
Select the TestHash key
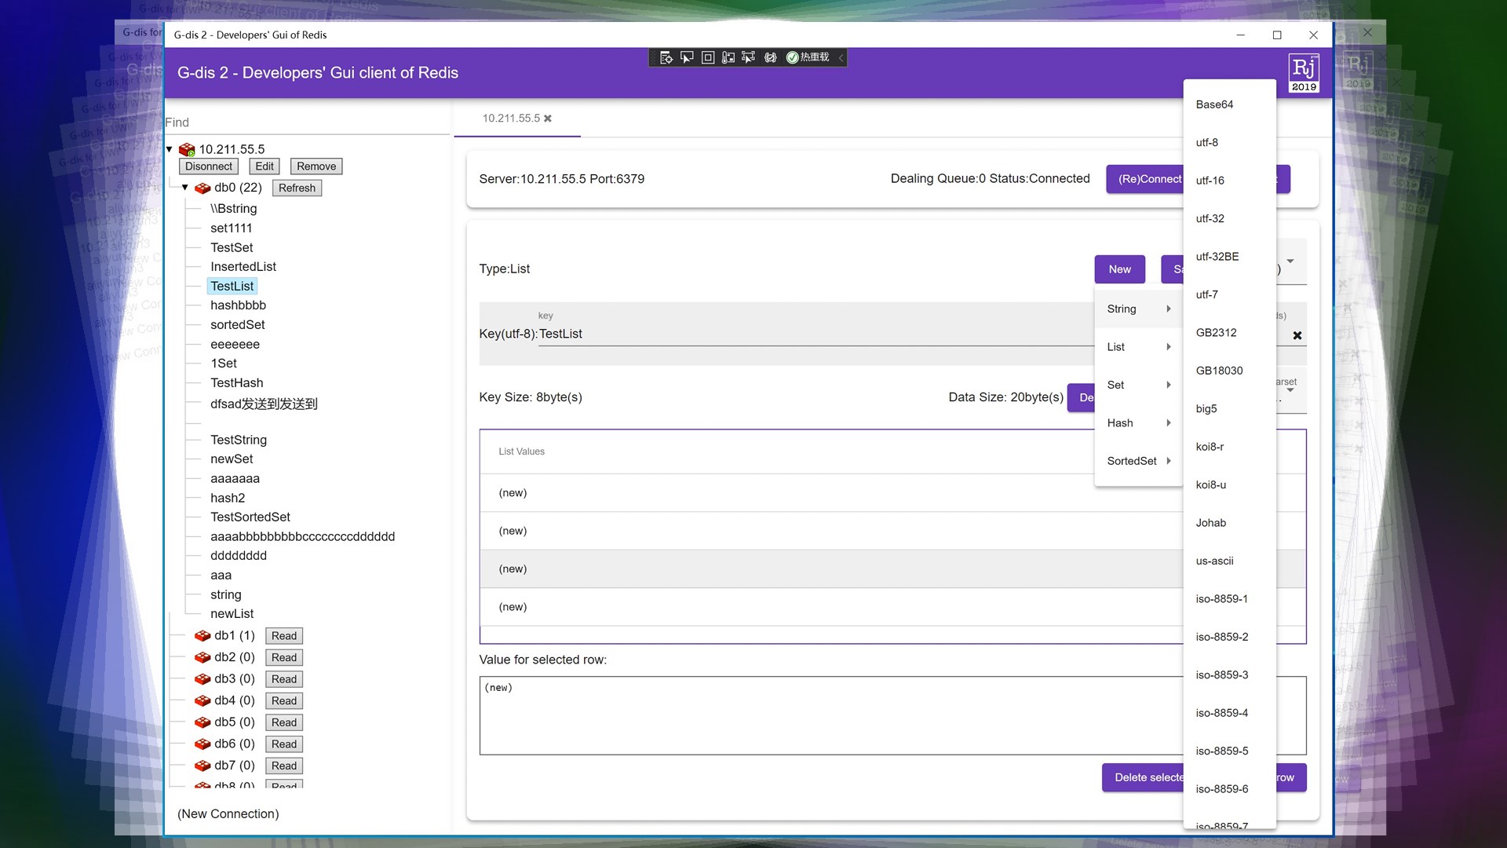pyautogui.click(x=237, y=383)
